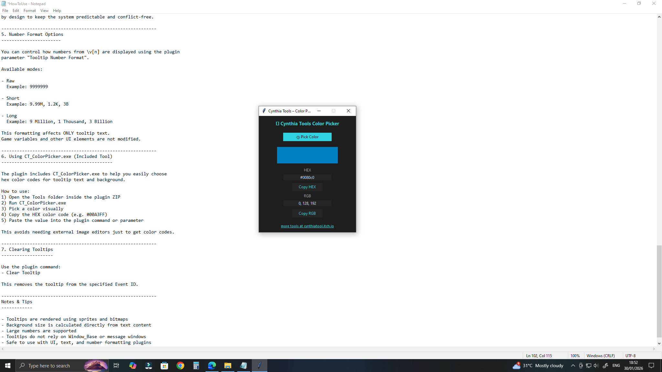Open the Calculator taskbar icon
Screen dimensions: 662x372
[196, 366]
